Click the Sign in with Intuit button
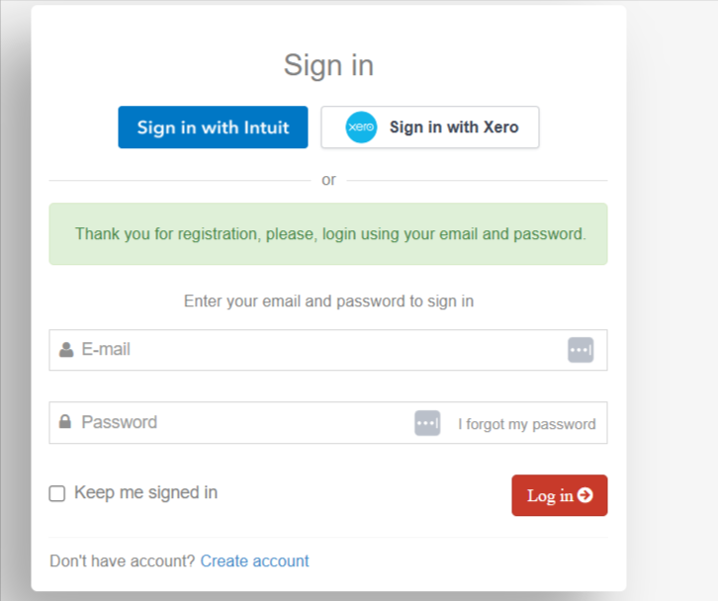 click(x=213, y=128)
